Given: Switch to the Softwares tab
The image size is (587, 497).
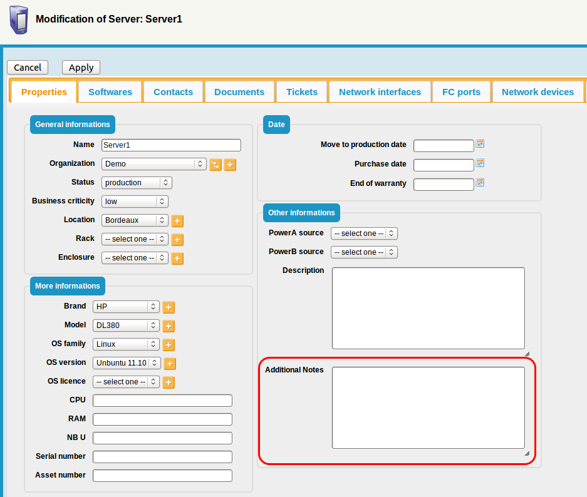Looking at the screenshot, I should pos(110,92).
